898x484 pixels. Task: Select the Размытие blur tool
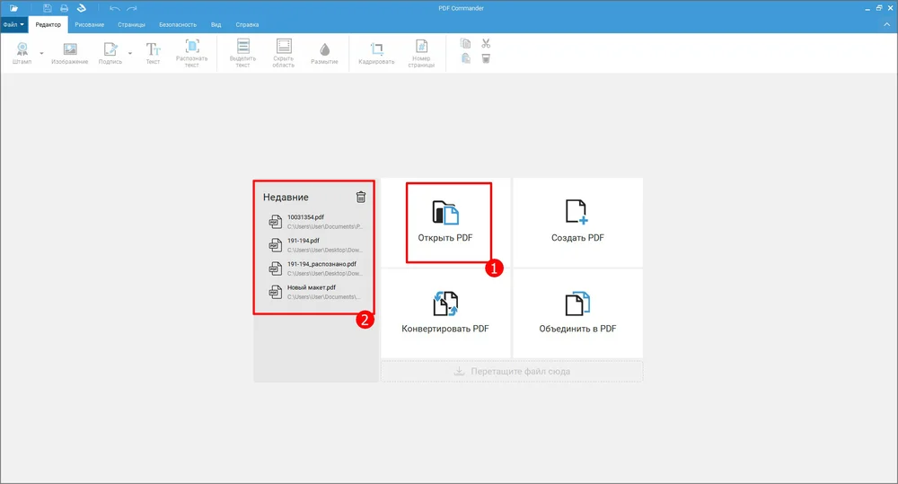324,53
